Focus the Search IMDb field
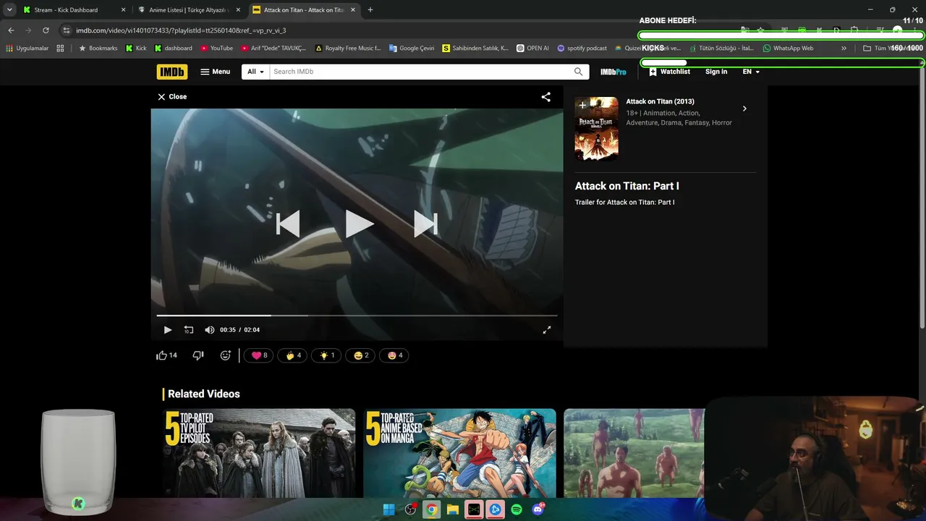Screen dimensions: 926x521 [x=420, y=72]
